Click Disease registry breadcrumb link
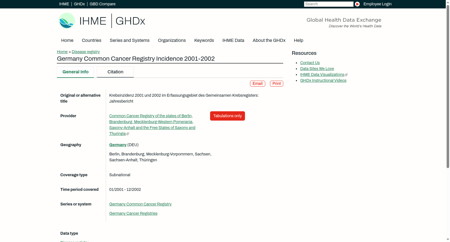 click(x=86, y=52)
